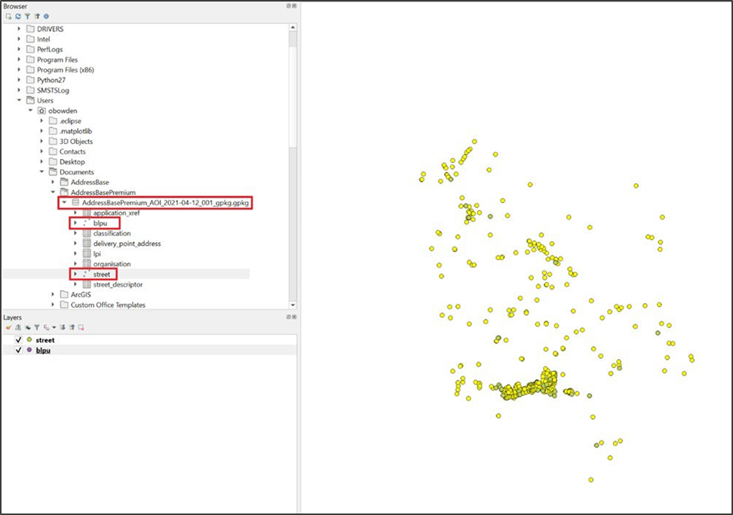Uncheck the blpu layer visibility checkbox
The width and height of the screenshot is (733, 515).
[x=19, y=350]
